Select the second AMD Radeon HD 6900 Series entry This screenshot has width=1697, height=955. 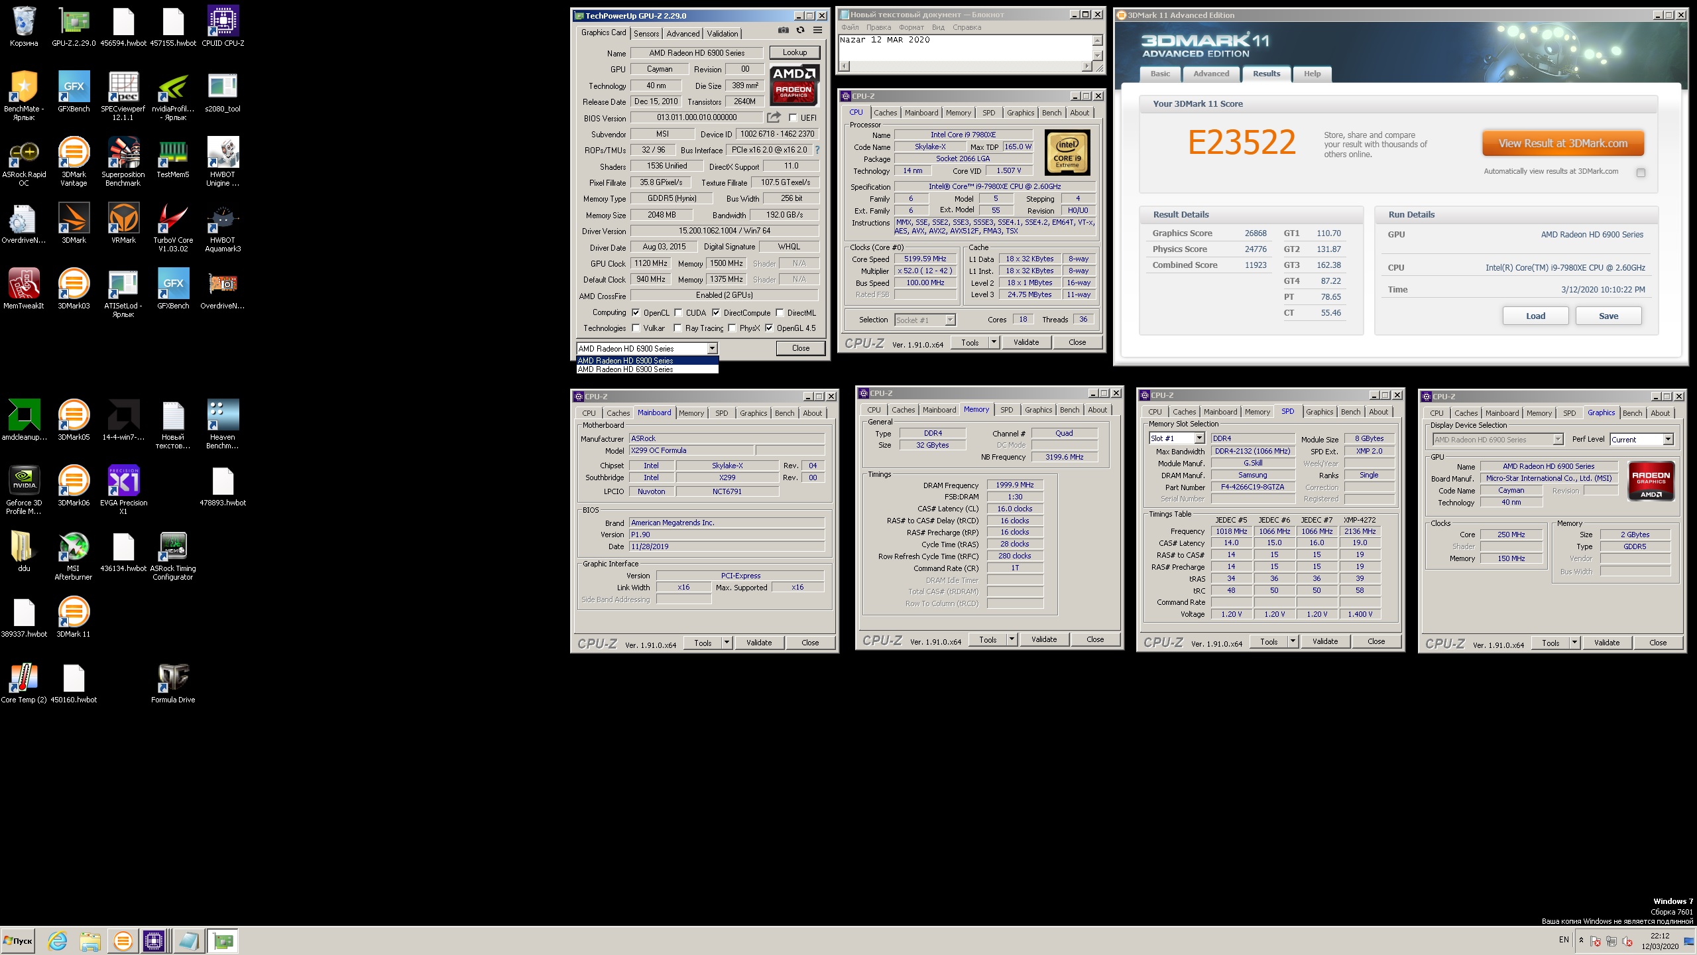[x=647, y=369]
